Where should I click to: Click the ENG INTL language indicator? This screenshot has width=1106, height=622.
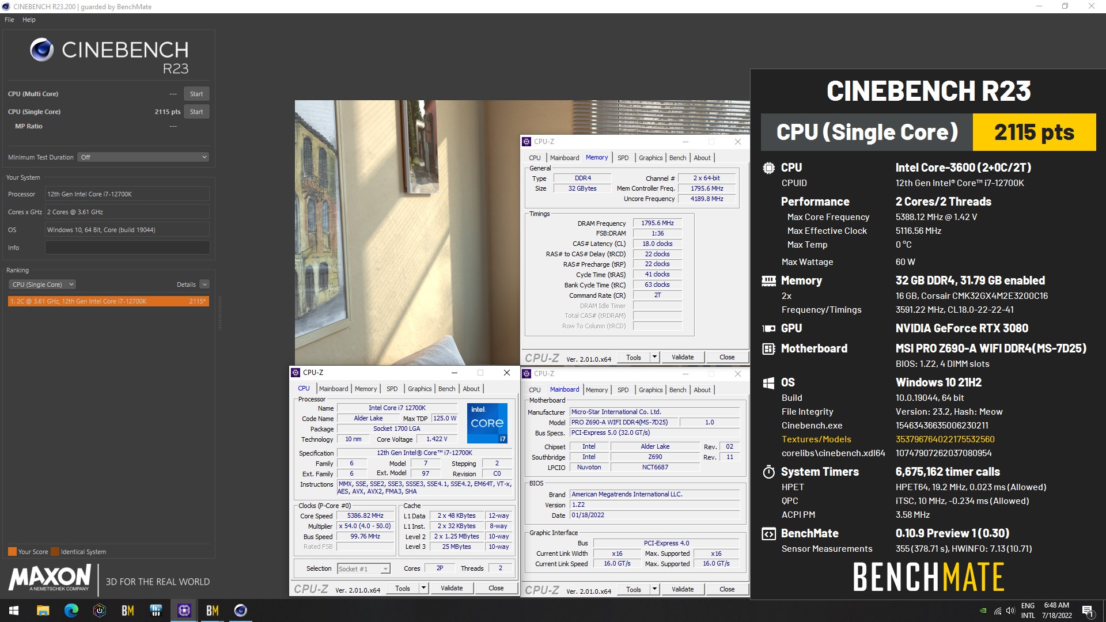(x=1028, y=610)
